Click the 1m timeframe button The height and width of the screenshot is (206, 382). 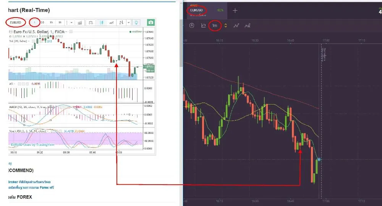point(215,26)
